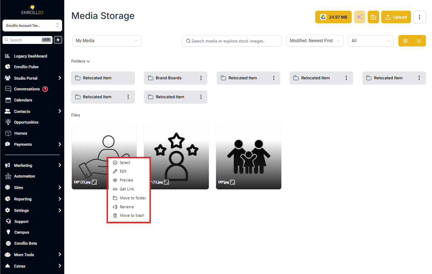Click the expand icon on OIP.jpg
Viewport: 432px width, 274px height.
232,182
